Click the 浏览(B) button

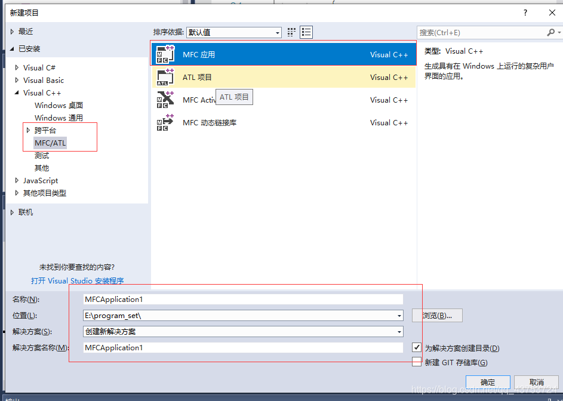tap(436, 315)
